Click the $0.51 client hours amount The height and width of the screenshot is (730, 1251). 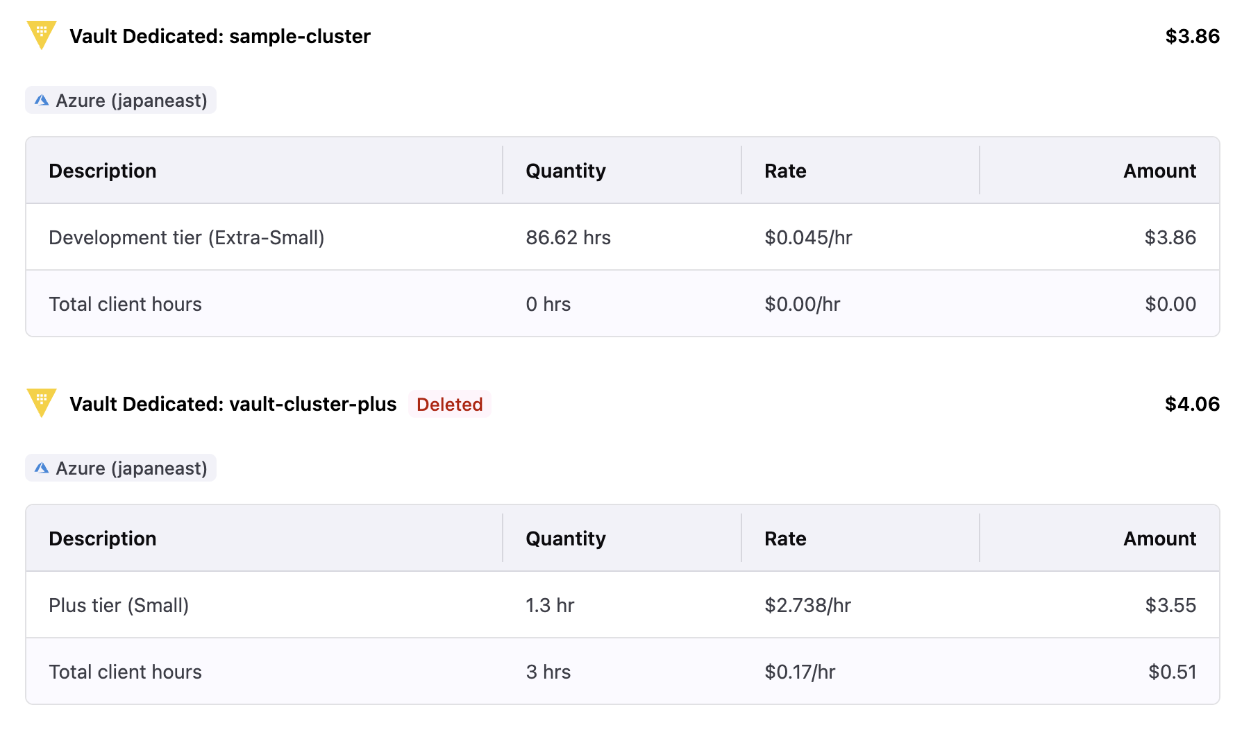(1172, 672)
